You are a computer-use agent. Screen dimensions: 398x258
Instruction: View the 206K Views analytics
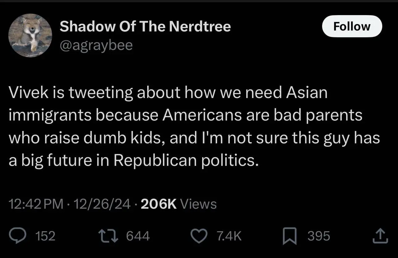[179, 204]
